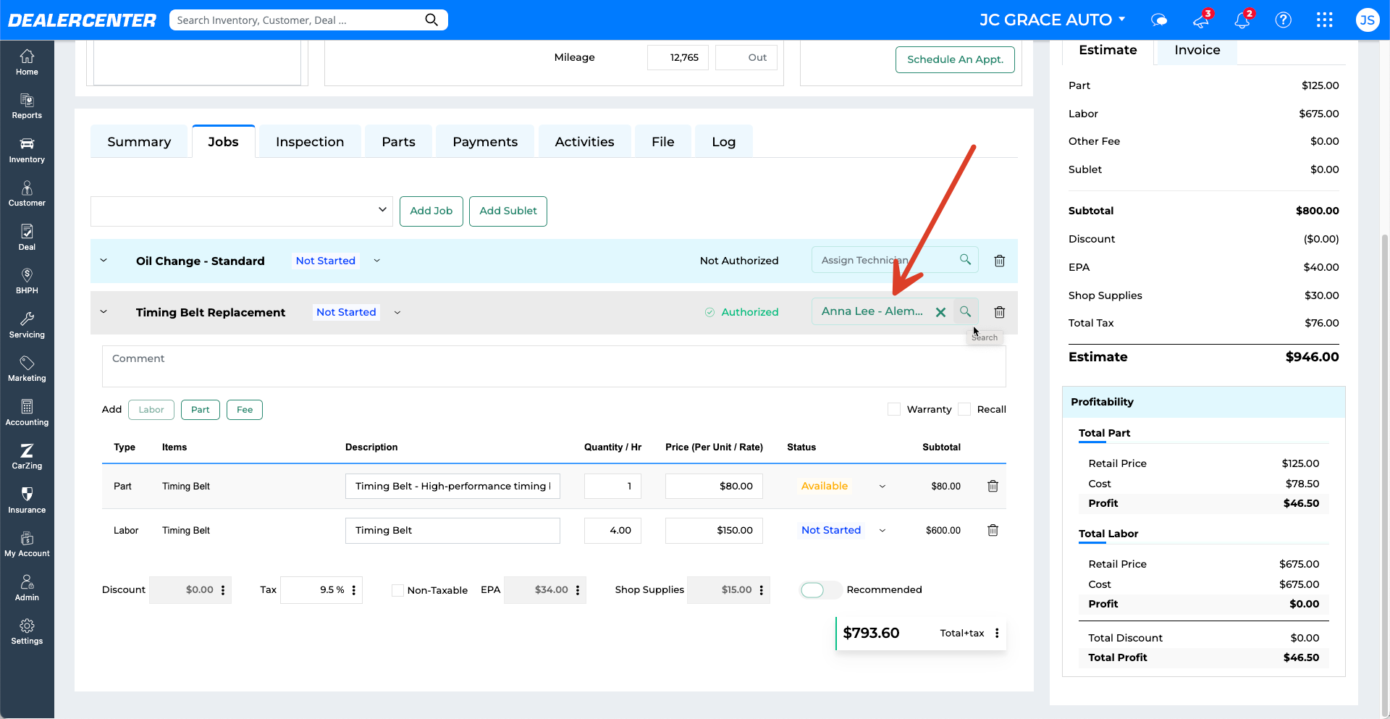Add a Fee to the job
The width and height of the screenshot is (1390, 719).
[245, 410]
